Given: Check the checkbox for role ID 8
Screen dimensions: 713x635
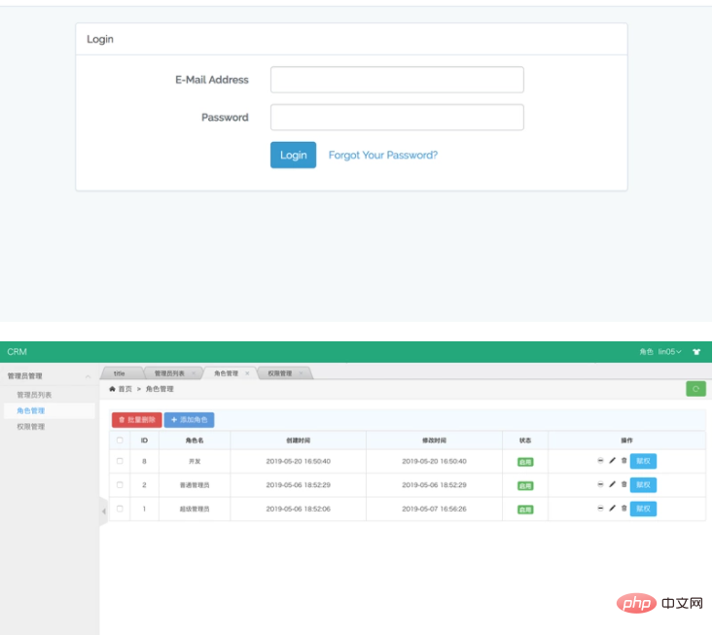Looking at the screenshot, I should [x=120, y=461].
